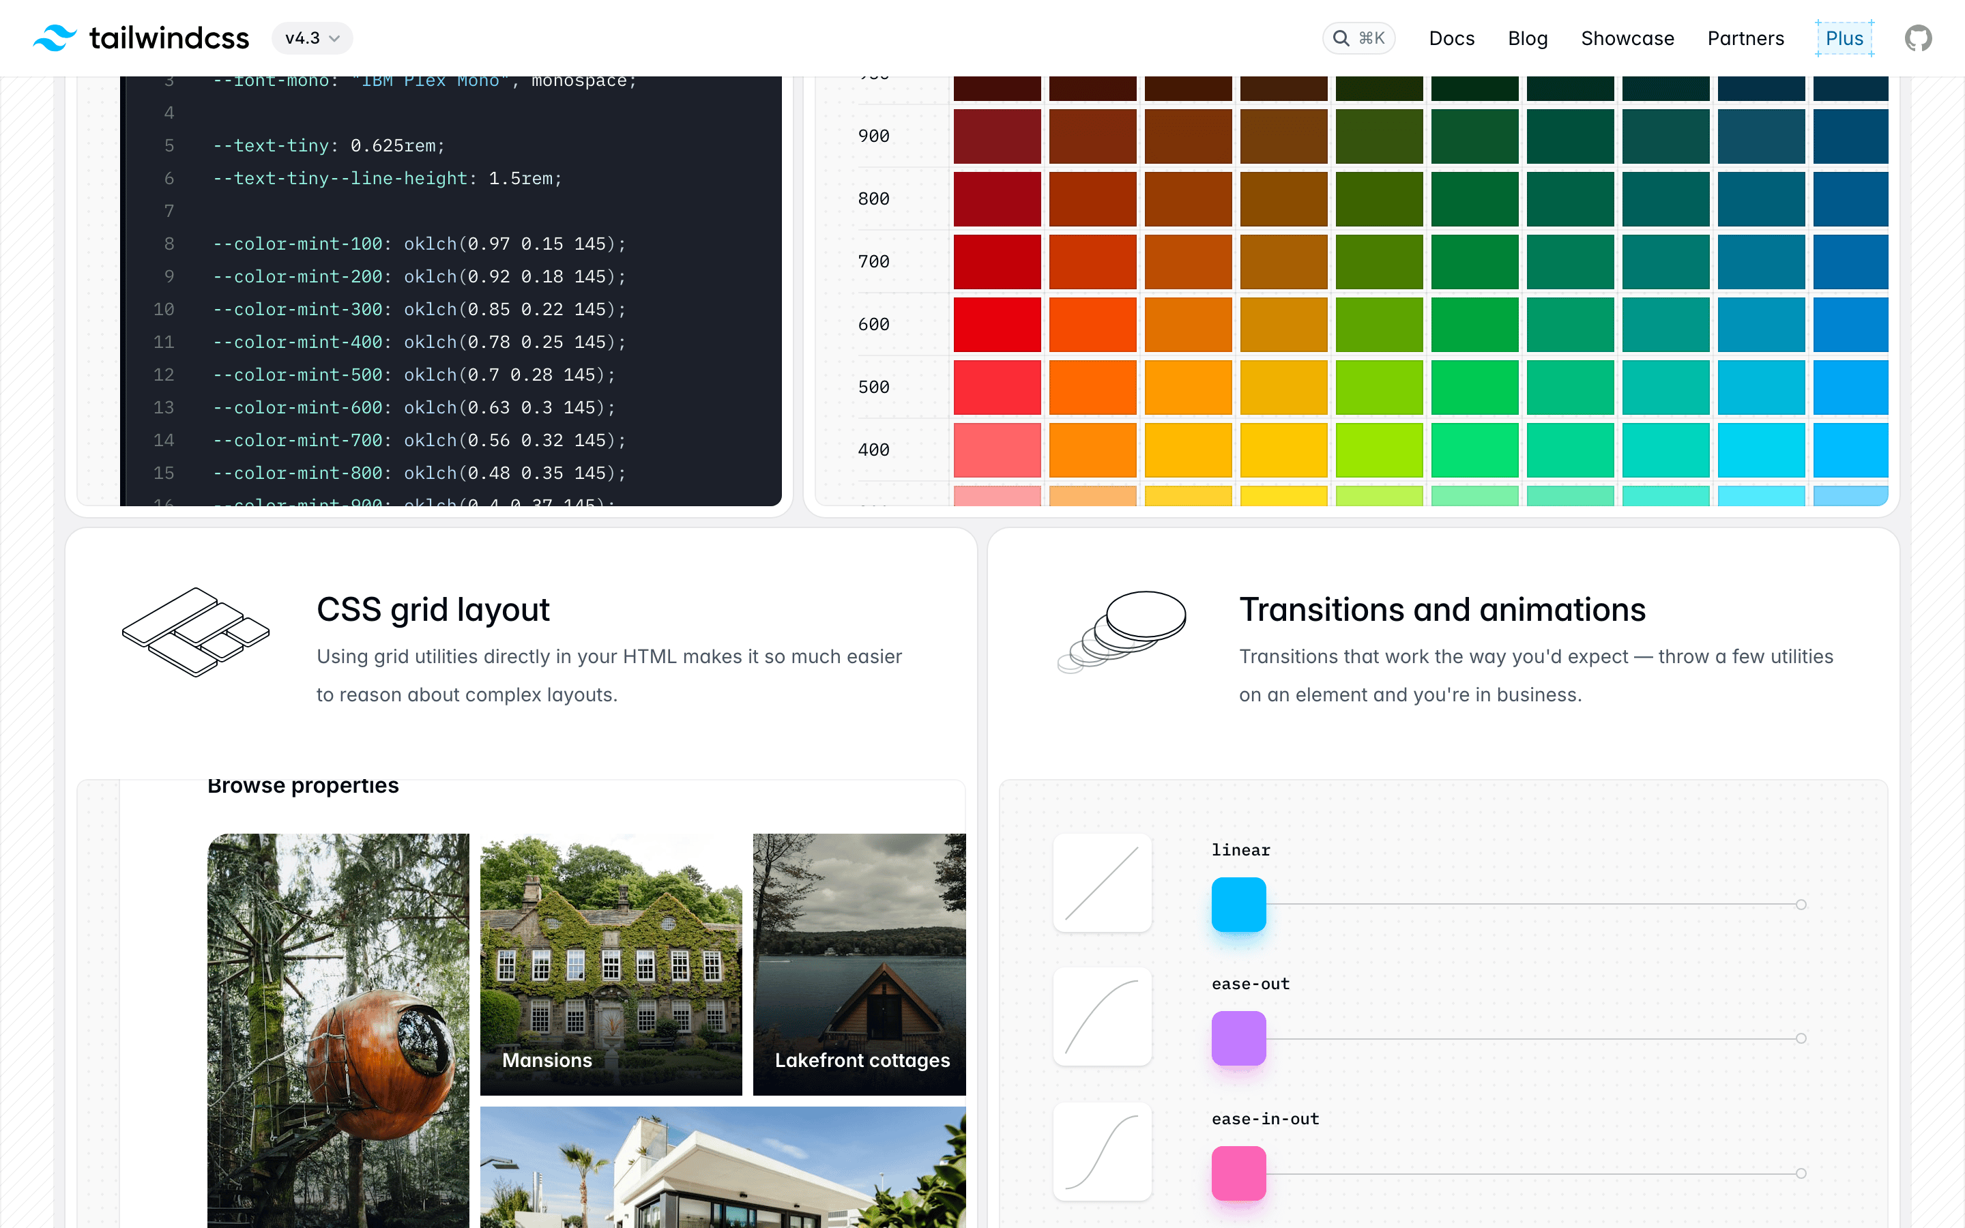The height and width of the screenshot is (1228, 1965).
Task: Open the GitHub repository icon
Action: 1918,38
